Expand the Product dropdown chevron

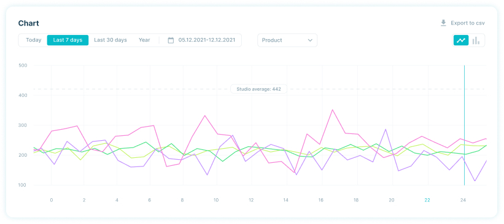pyautogui.click(x=310, y=40)
